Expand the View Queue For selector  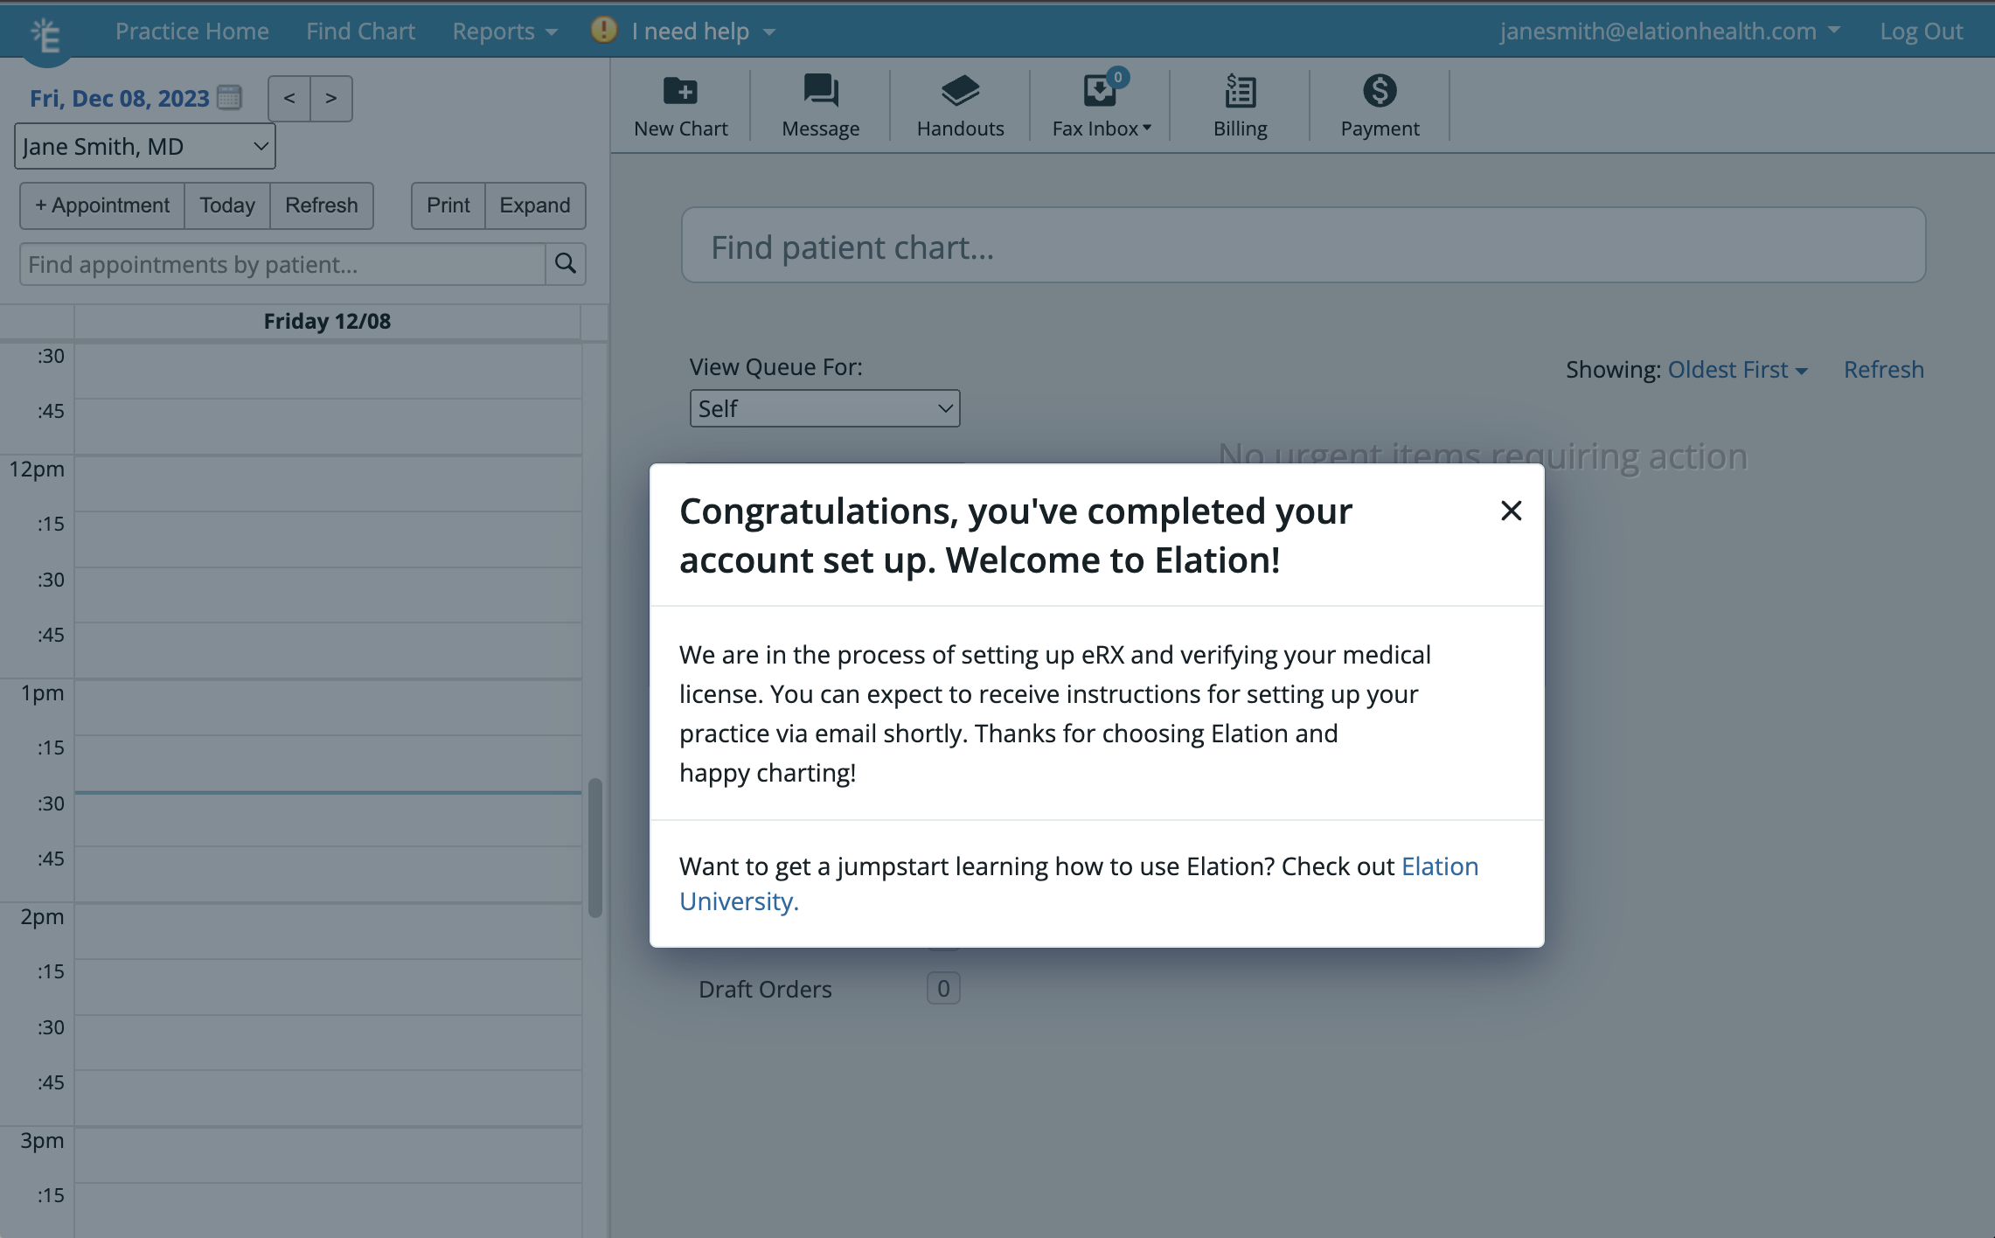pyautogui.click(x=823, y=408)
